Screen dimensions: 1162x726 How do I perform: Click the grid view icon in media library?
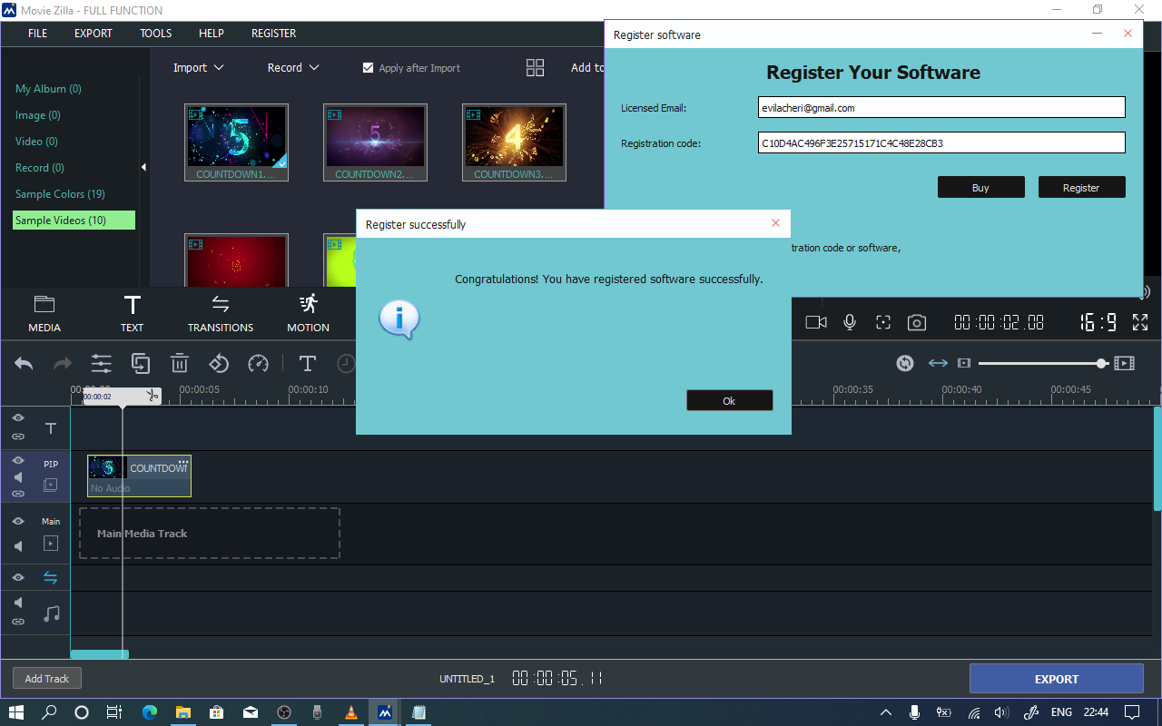tap(536, 68)
